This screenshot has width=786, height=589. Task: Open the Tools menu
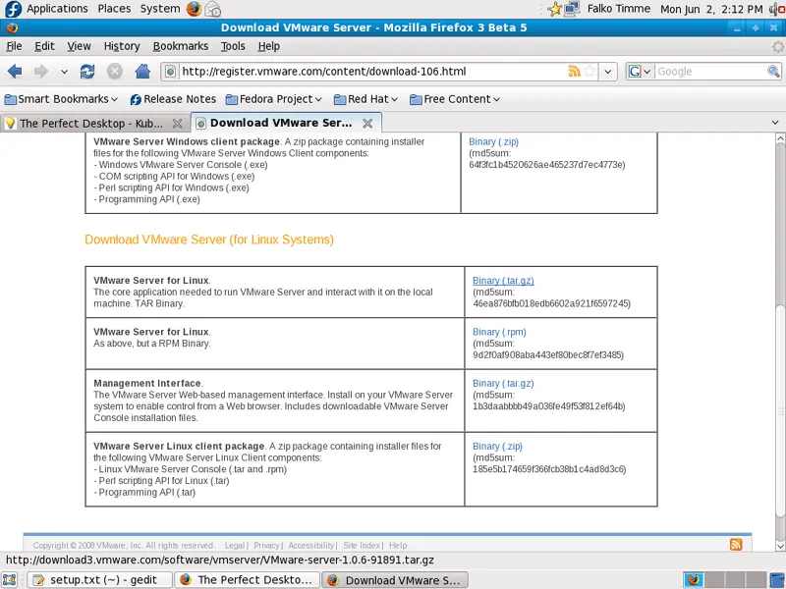pyautogui.click(x=233, y=46)
